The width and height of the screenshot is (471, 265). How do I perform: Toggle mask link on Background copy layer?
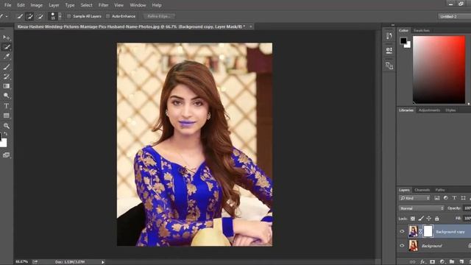(x=420, y=231)
